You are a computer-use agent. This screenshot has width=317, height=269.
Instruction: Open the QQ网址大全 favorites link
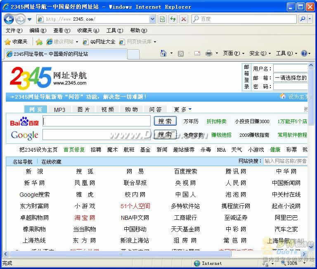[99, 42]
